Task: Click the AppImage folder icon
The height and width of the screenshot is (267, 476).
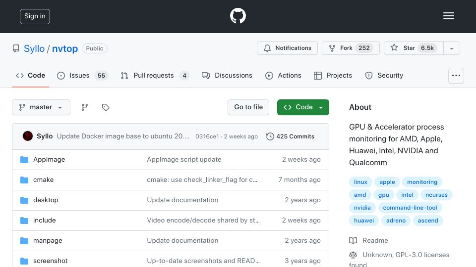Action: pos(24,160)
